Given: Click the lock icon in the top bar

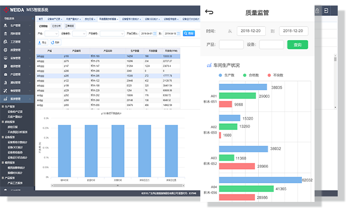Looking at the screenshot, I should [317, 10].
